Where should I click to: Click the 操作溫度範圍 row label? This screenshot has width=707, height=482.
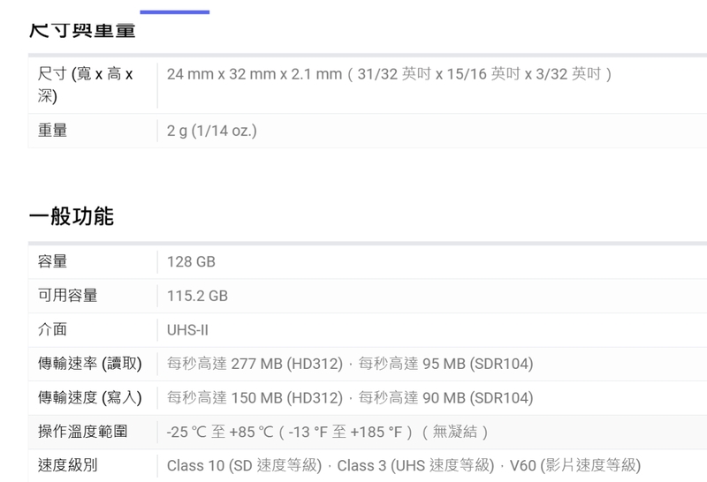click(x=82, y=432)
